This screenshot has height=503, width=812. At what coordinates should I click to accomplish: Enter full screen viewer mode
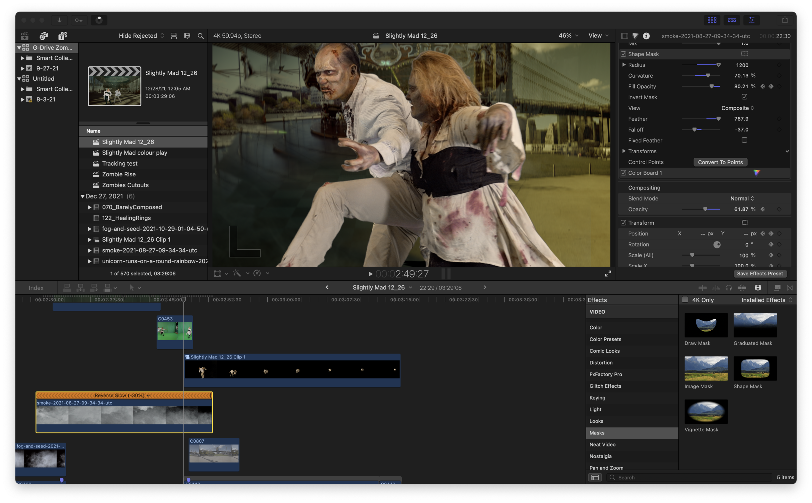[608, 273]
